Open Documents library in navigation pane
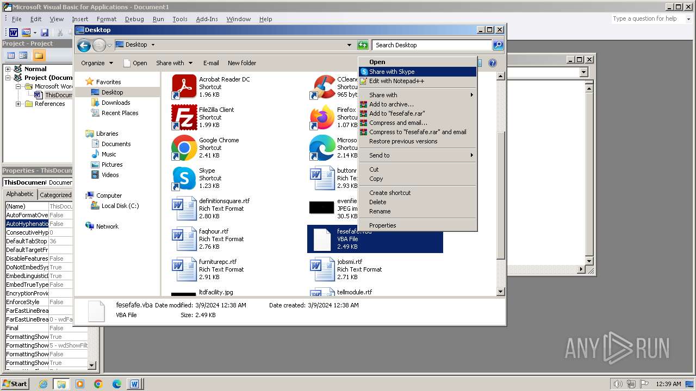Screen dimensions: 696x391 116,144
